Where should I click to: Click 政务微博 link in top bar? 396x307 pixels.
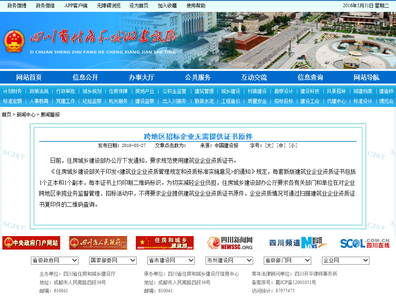[x=17, y=6]
